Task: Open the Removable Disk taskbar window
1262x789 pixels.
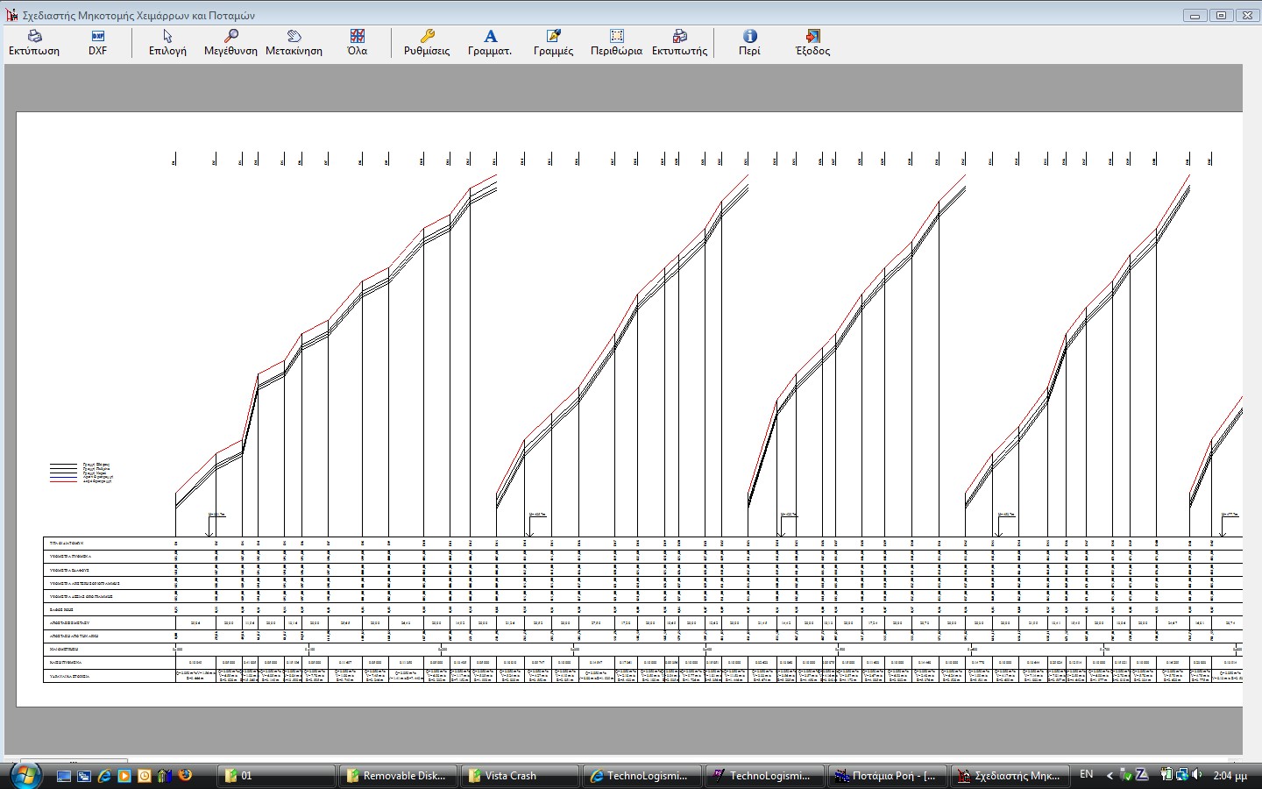Action: pos(396,776)
